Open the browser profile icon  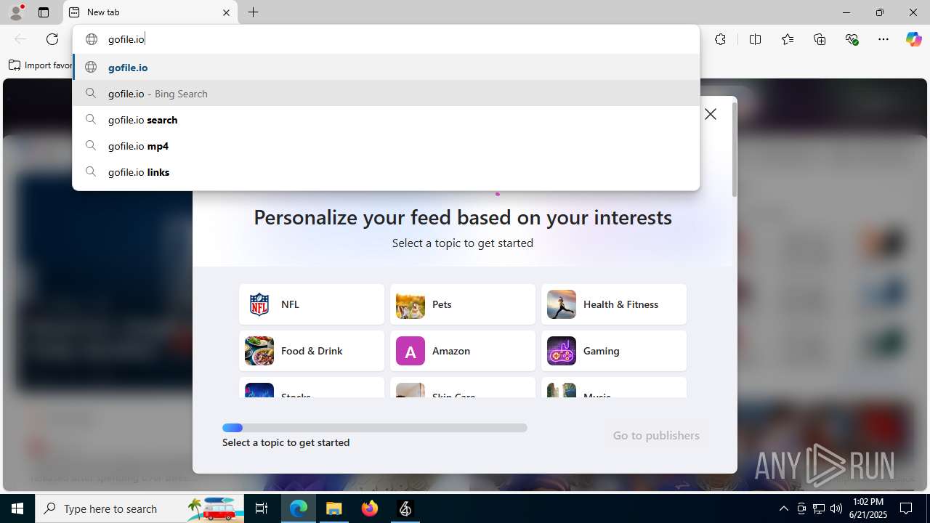(16, 12)
